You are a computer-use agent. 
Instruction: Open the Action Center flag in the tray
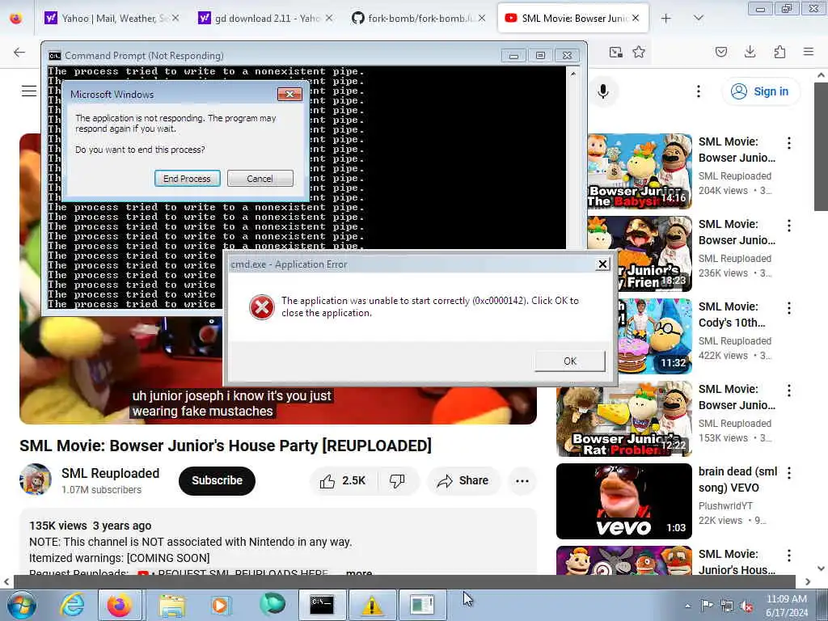707,606
